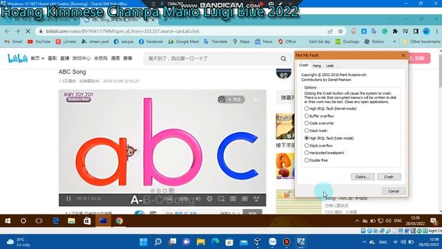
Task: Open the Chrome Extensions puzzle icon
Action: tap(395, 31)
